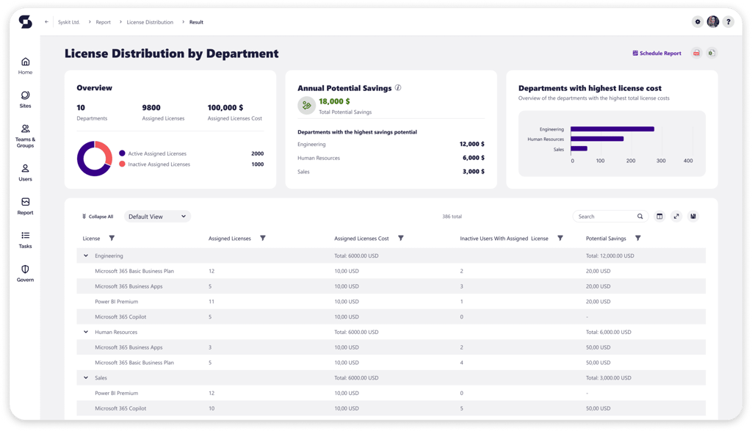Select Microsoft 365 Basic Business Plan under Engineering
The image size is (752, 431).
(391, 271)
